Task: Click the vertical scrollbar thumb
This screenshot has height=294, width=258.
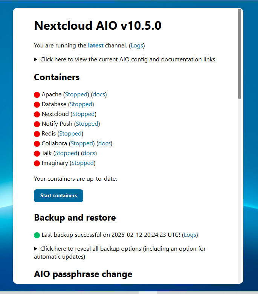Action: tap(240, 55)
